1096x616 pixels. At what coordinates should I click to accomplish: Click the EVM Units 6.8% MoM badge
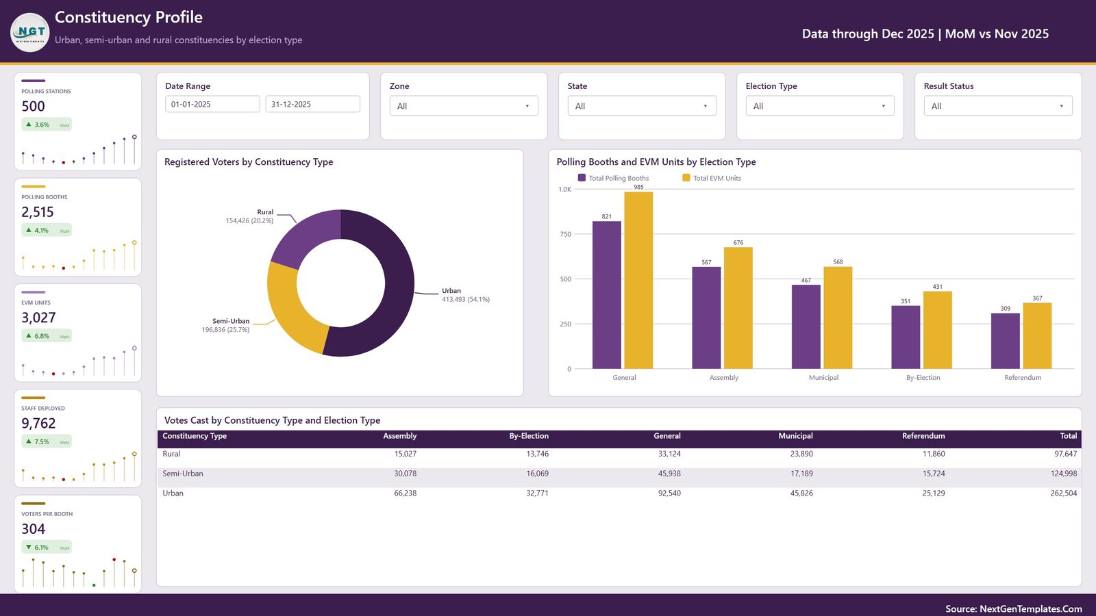pos(47,336)
